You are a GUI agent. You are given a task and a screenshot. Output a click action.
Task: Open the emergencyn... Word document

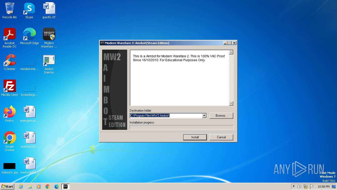click(x=29, y=114)
